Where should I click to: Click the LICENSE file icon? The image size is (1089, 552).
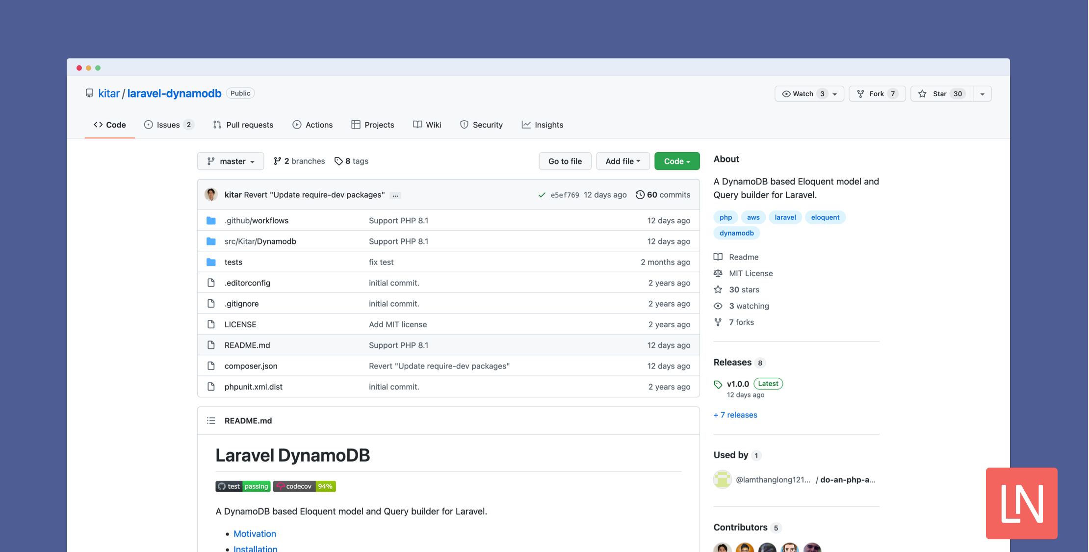point(211,324)
